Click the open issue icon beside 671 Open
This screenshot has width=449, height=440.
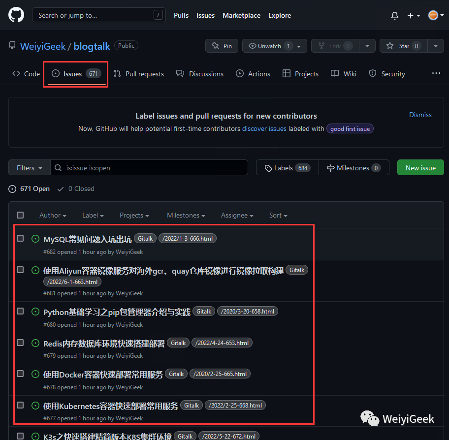12,189
